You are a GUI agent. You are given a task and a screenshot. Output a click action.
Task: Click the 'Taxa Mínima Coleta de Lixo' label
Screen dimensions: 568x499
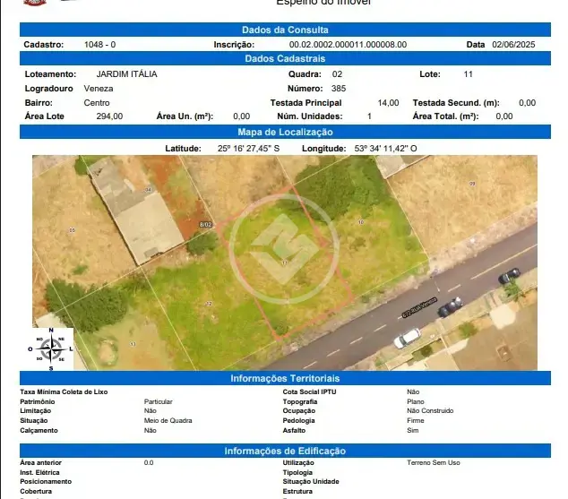click(64, 391)
